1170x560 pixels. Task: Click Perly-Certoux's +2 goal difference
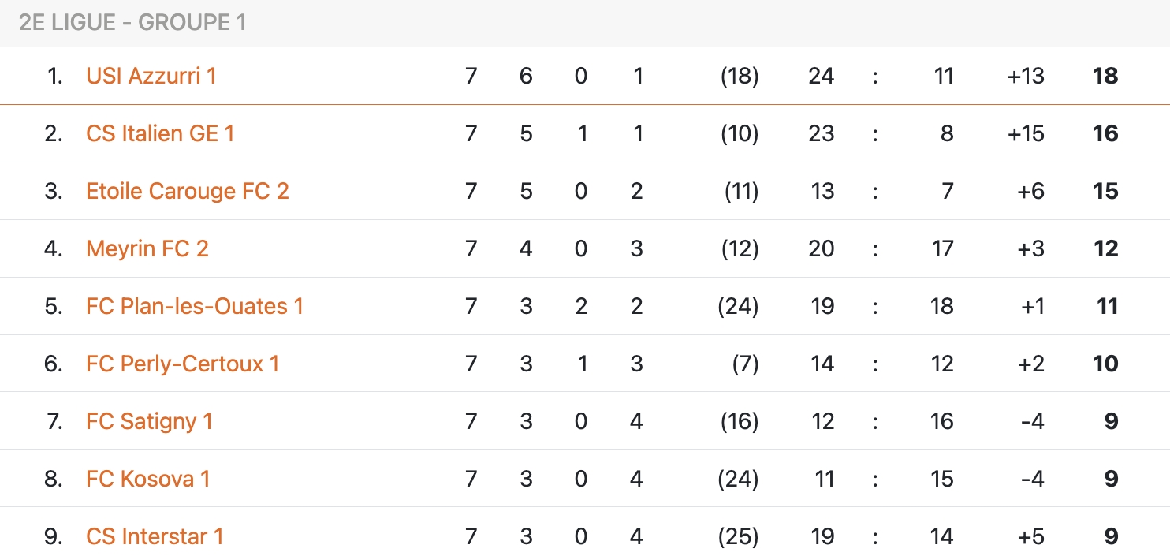coord(1030,364)
